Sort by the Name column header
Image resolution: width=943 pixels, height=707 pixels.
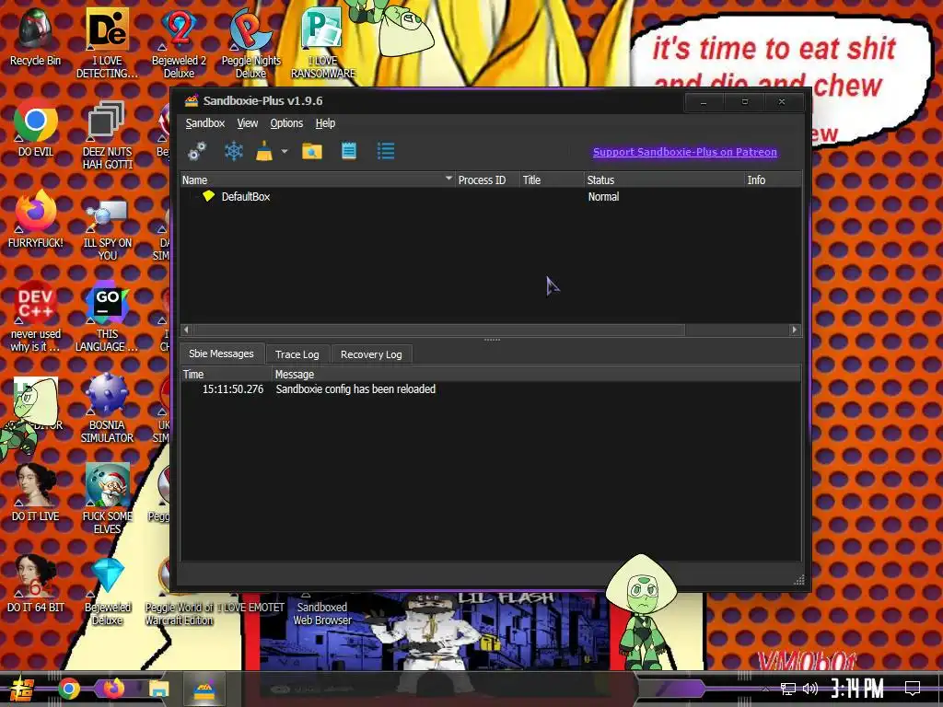tap(318, 180)
